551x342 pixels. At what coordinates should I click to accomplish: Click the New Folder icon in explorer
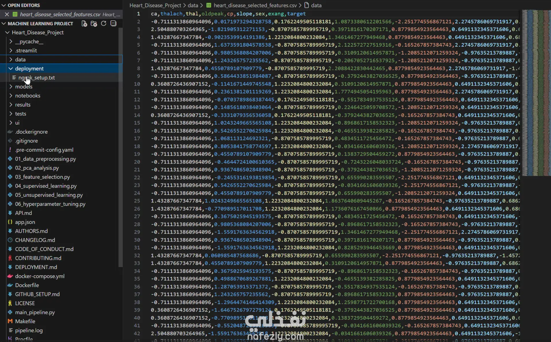pyautogui.click(x=94, y=23)
